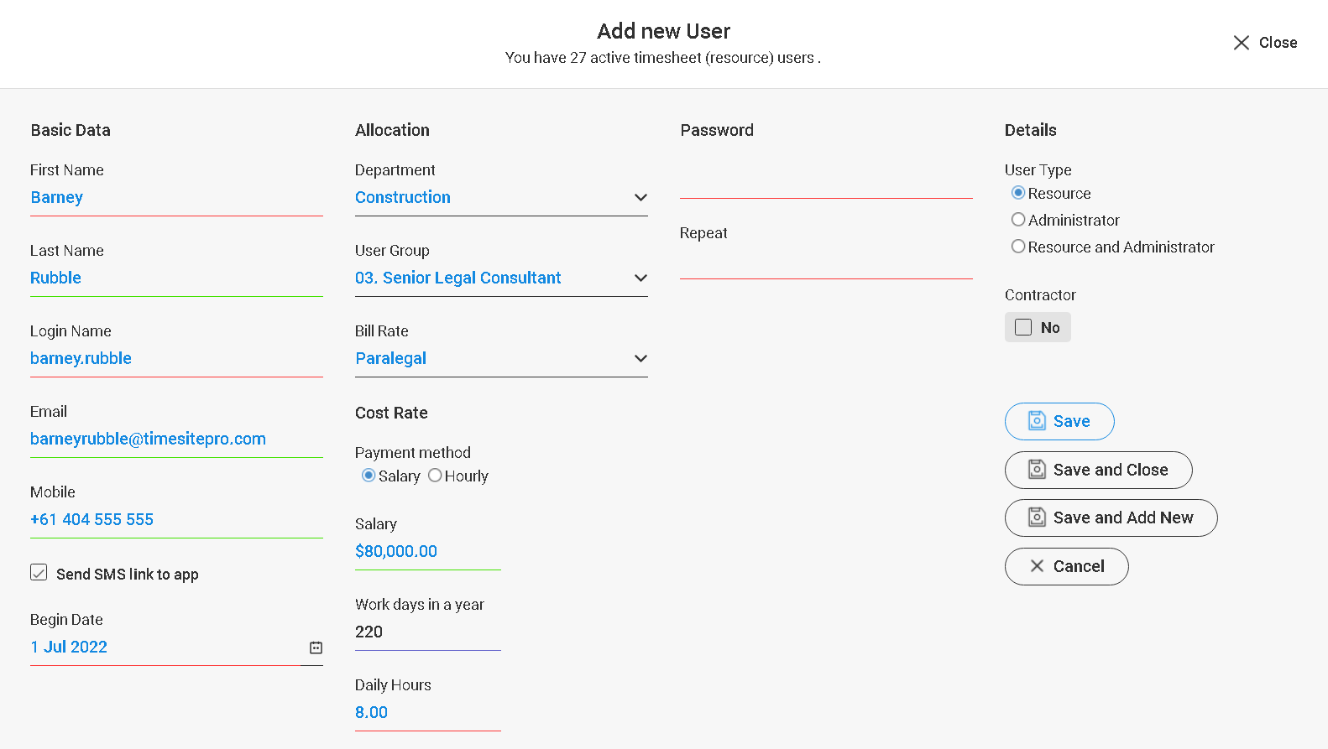Click Save and Close button

click(1098, 470)
